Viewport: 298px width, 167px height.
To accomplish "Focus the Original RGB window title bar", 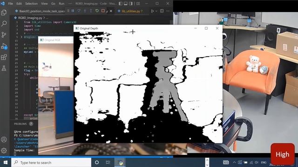I will 56,40.
